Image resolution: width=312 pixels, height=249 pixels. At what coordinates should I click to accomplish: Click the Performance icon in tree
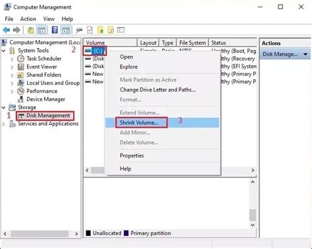(x=20, y=91)
